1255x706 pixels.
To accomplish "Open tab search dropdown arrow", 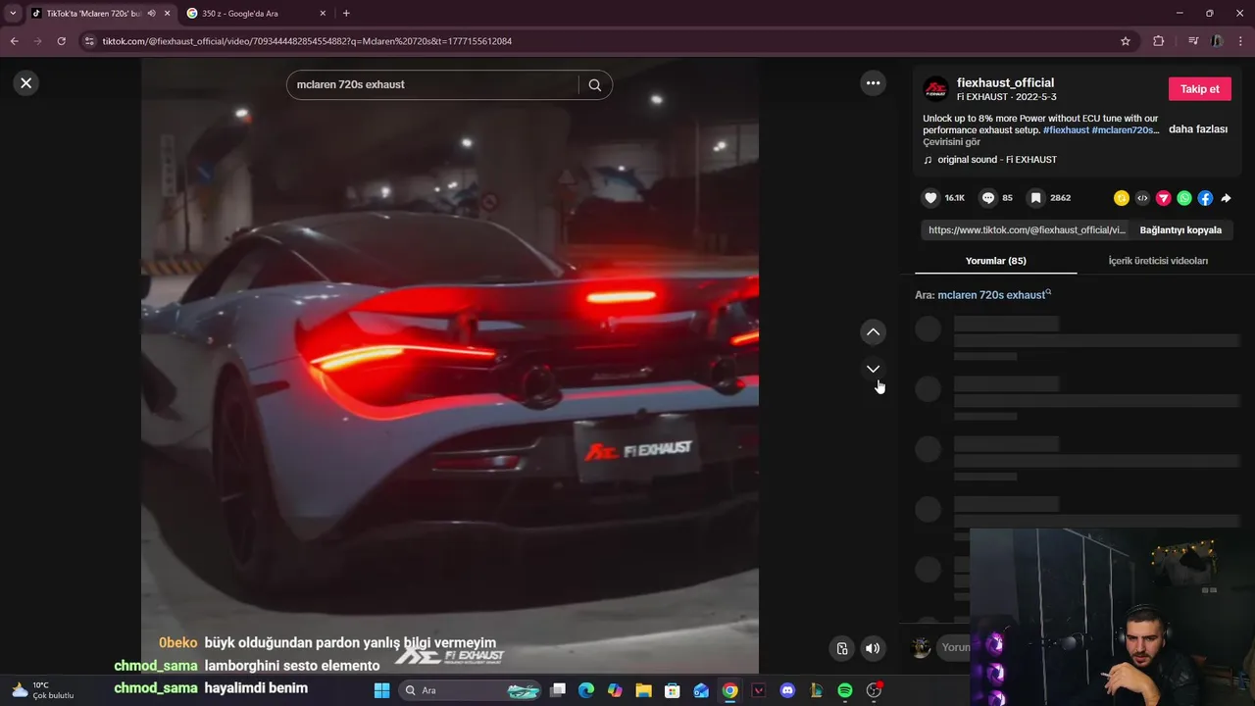I will click(x=13, y=14).
